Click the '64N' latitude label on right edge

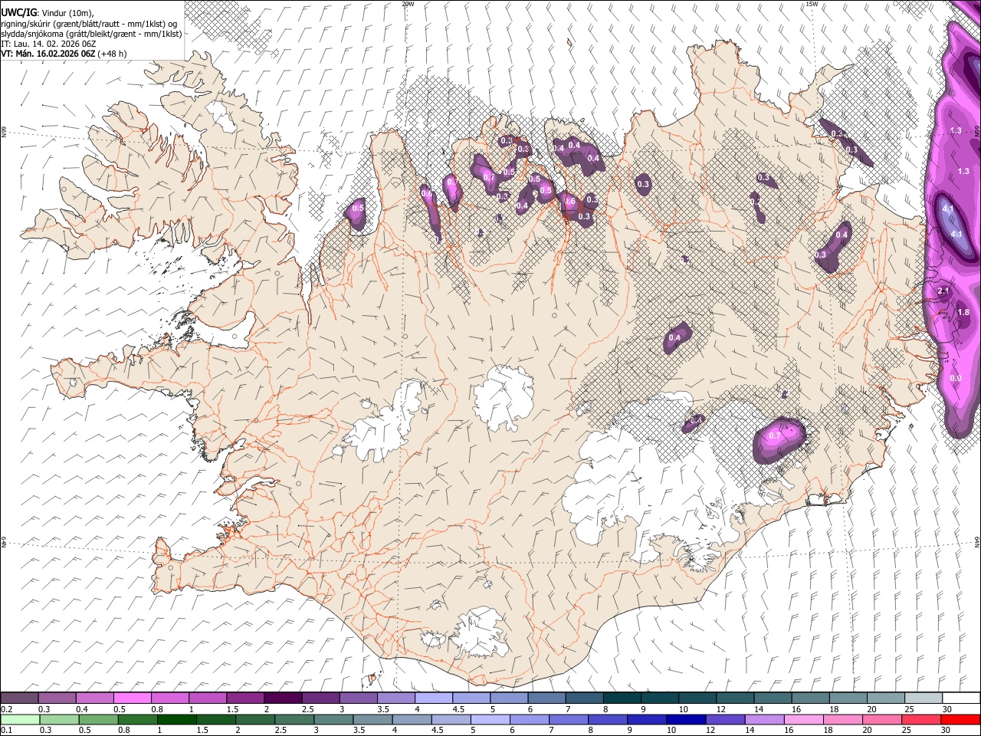tap(977, 541)
